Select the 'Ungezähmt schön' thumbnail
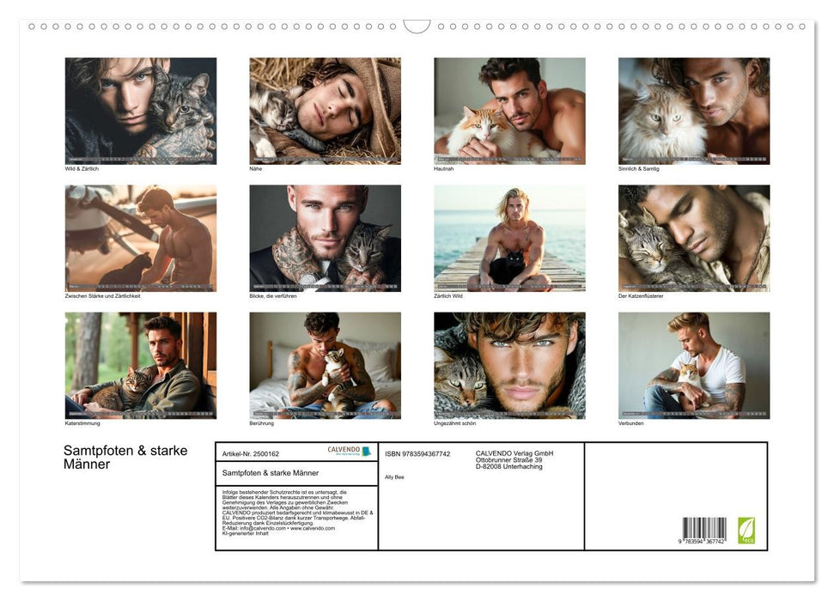The height and width of the screenshot is (601, 834). 509,366
